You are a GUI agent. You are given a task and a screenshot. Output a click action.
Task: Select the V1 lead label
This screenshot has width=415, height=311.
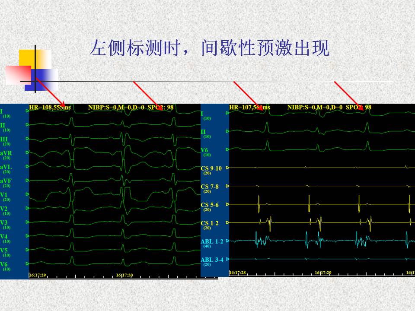click(4, 195)
